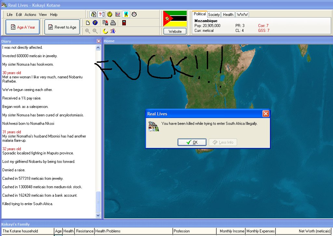
Task: Click the save diary disk icon
Action: [x=105, y=23]
